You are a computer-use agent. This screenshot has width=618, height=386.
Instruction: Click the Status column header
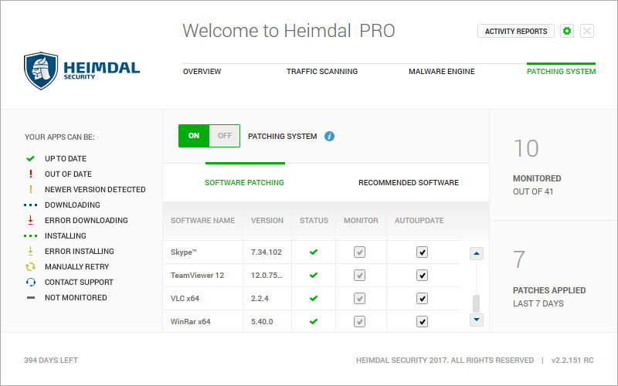[x=314, y=221]
